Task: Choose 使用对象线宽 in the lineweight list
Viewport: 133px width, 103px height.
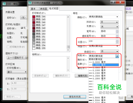Action: [103, 59]
